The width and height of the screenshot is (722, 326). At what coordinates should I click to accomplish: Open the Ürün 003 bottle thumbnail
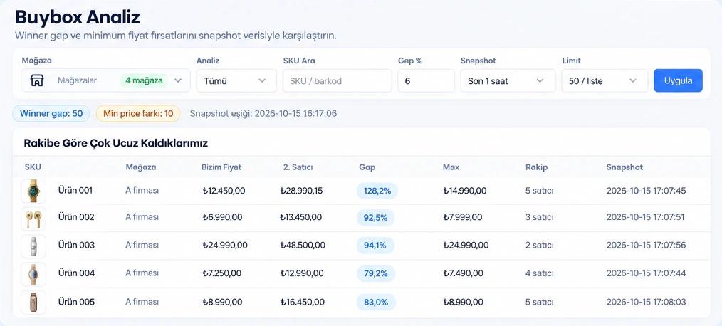click(33, 246)
